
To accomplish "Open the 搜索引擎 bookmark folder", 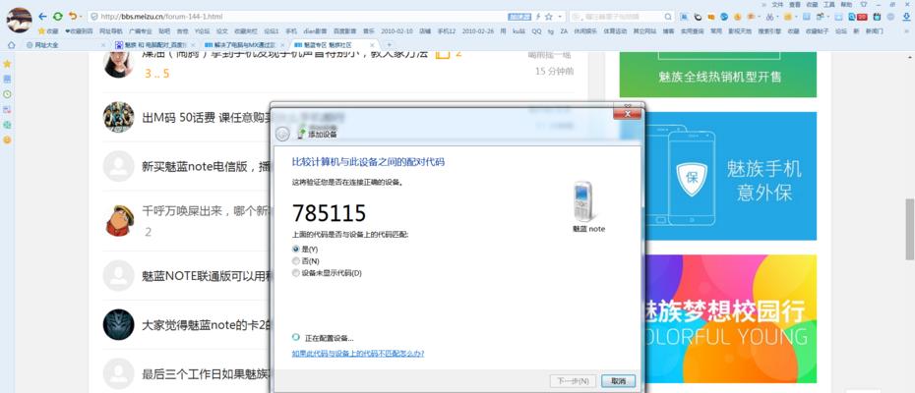I will tap(769, 30).
